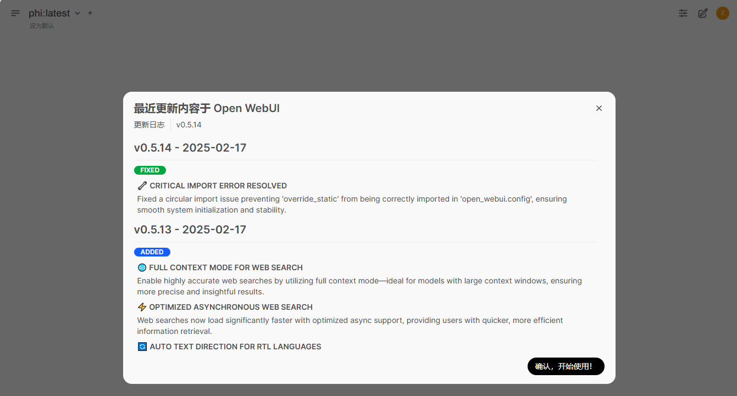The width and height of the screenshot is (737, 396).
Task: Click the 确认，开始使用! button
Action: click(x=566, y=366)
